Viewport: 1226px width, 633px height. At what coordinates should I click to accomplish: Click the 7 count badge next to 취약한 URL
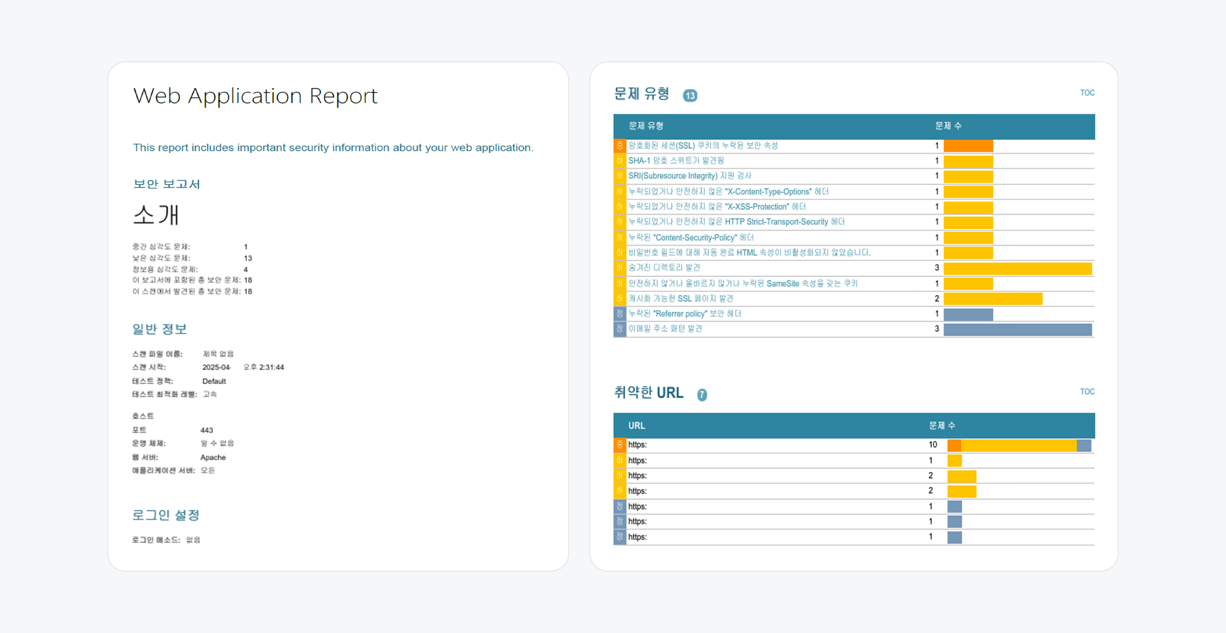pyautogui.click(x=702, y=395)
